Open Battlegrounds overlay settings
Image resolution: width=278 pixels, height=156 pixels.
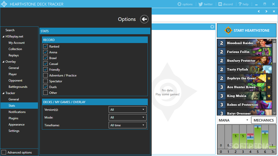(x=18, y=87)
